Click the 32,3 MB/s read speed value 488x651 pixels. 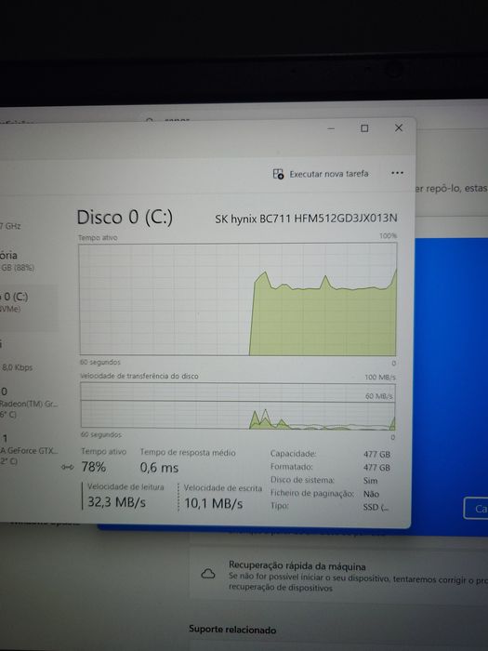click(116, 502)
